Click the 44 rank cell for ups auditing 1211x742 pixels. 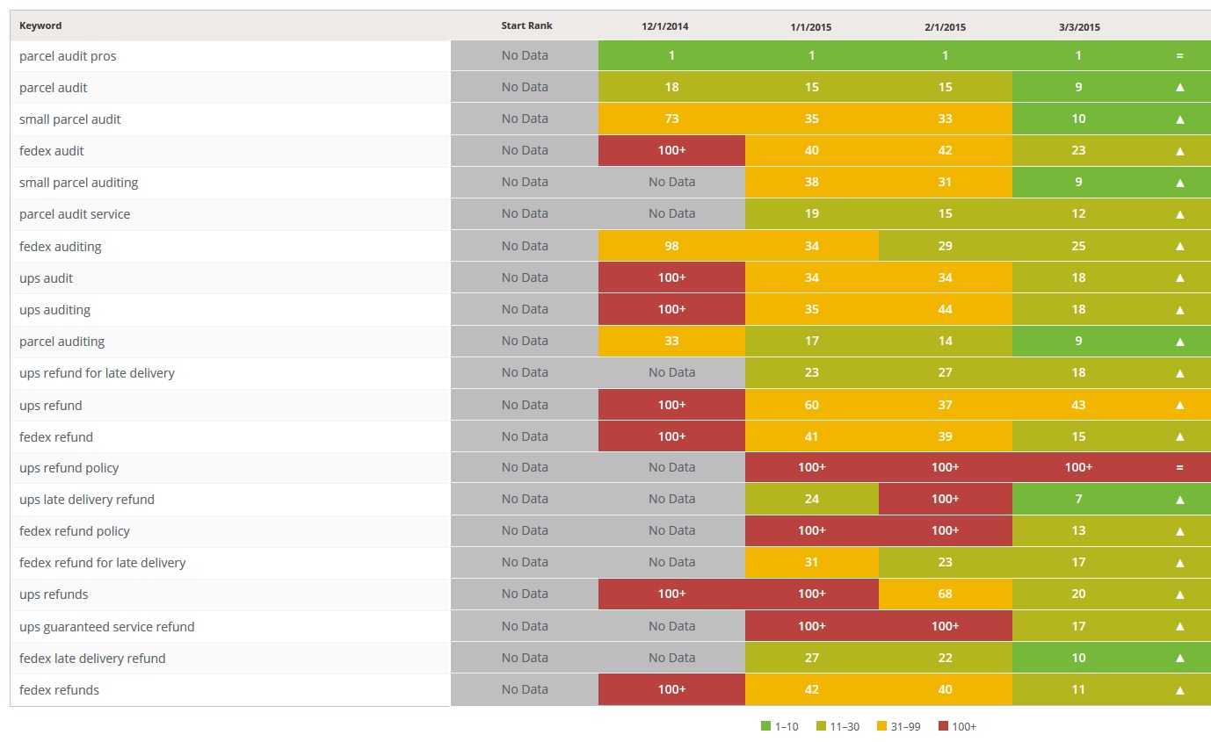point(945,309)
